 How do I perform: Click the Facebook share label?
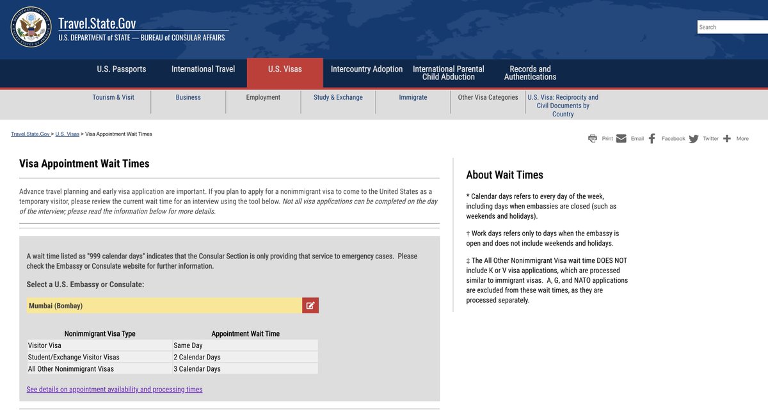pyautogui.click(x=673, y=139)
